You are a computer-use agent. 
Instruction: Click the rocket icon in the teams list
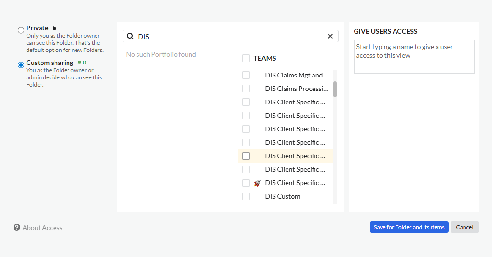click(257, 183)
